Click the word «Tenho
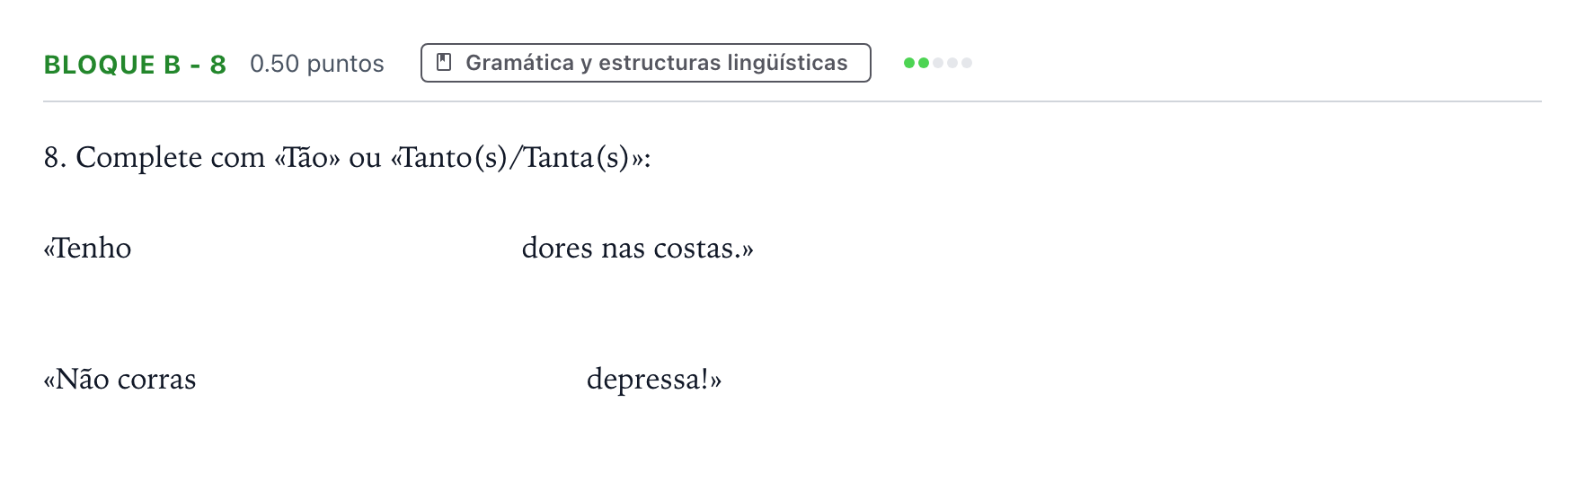The height and width of the screenshot is (499, 1585). click(x=87, y=248)
